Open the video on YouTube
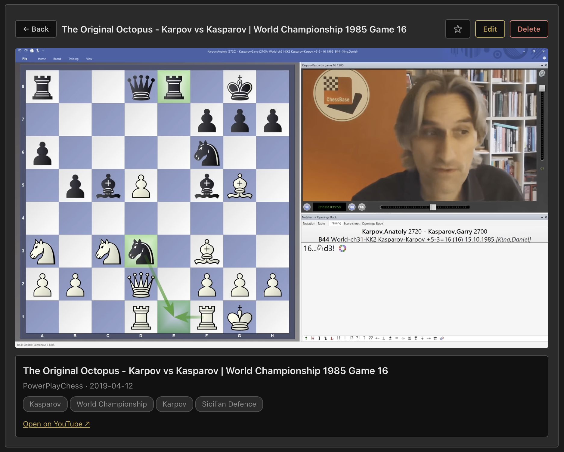The height and width of the screenshot is (452, 564). point(57,424)
